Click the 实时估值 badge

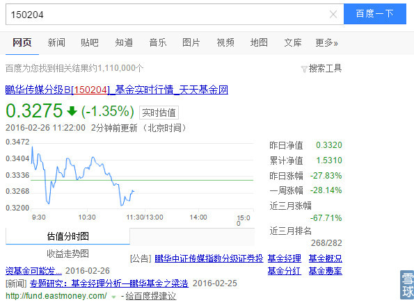(x=159, y=113)
